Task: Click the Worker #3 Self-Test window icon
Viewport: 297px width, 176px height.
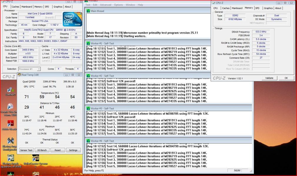Action: point(88,109)
